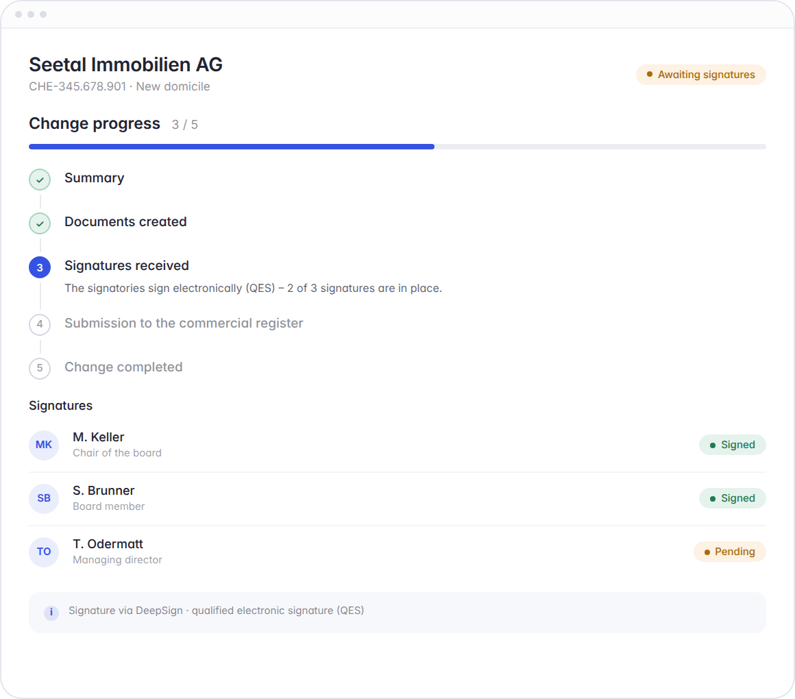Open the Summary step
This screenshot has width=795, height=699.
tap(95, 178)
